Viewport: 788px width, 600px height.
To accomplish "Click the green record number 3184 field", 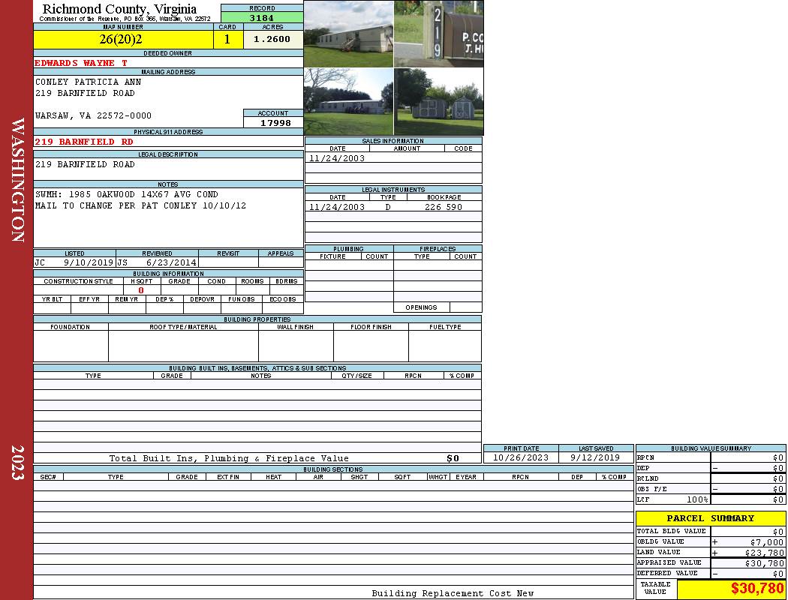I will pyautogui.click(x=261, y=18).
